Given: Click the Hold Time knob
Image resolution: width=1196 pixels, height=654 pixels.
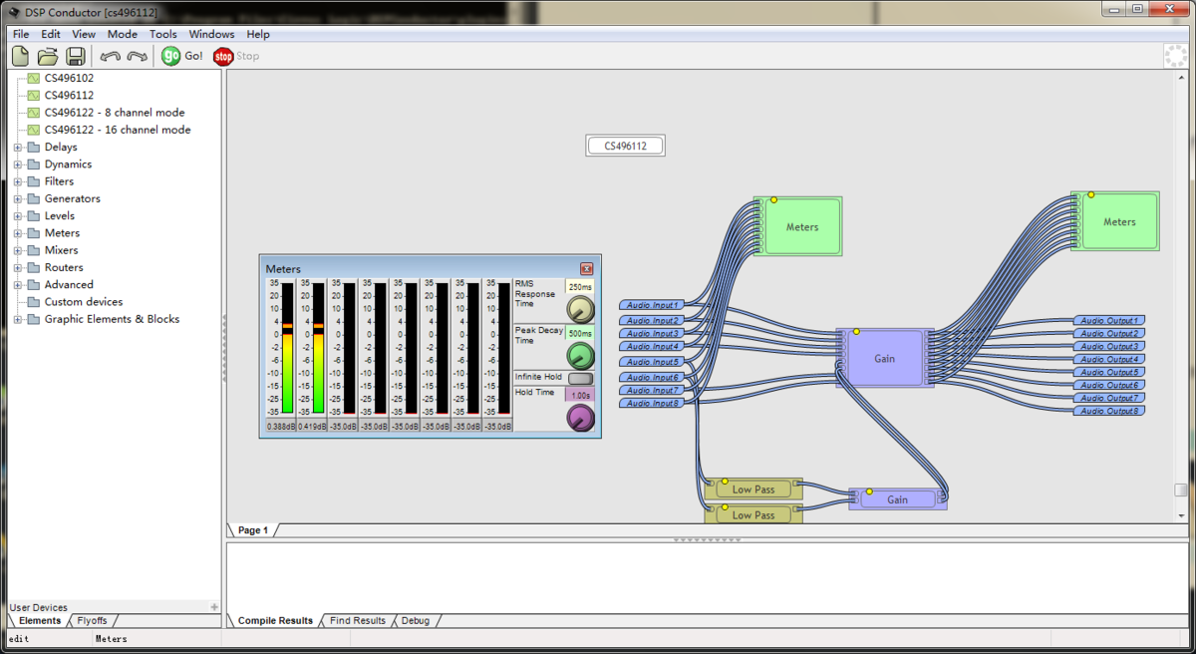Looking at the screenshot, I should [x=580, y=418].
